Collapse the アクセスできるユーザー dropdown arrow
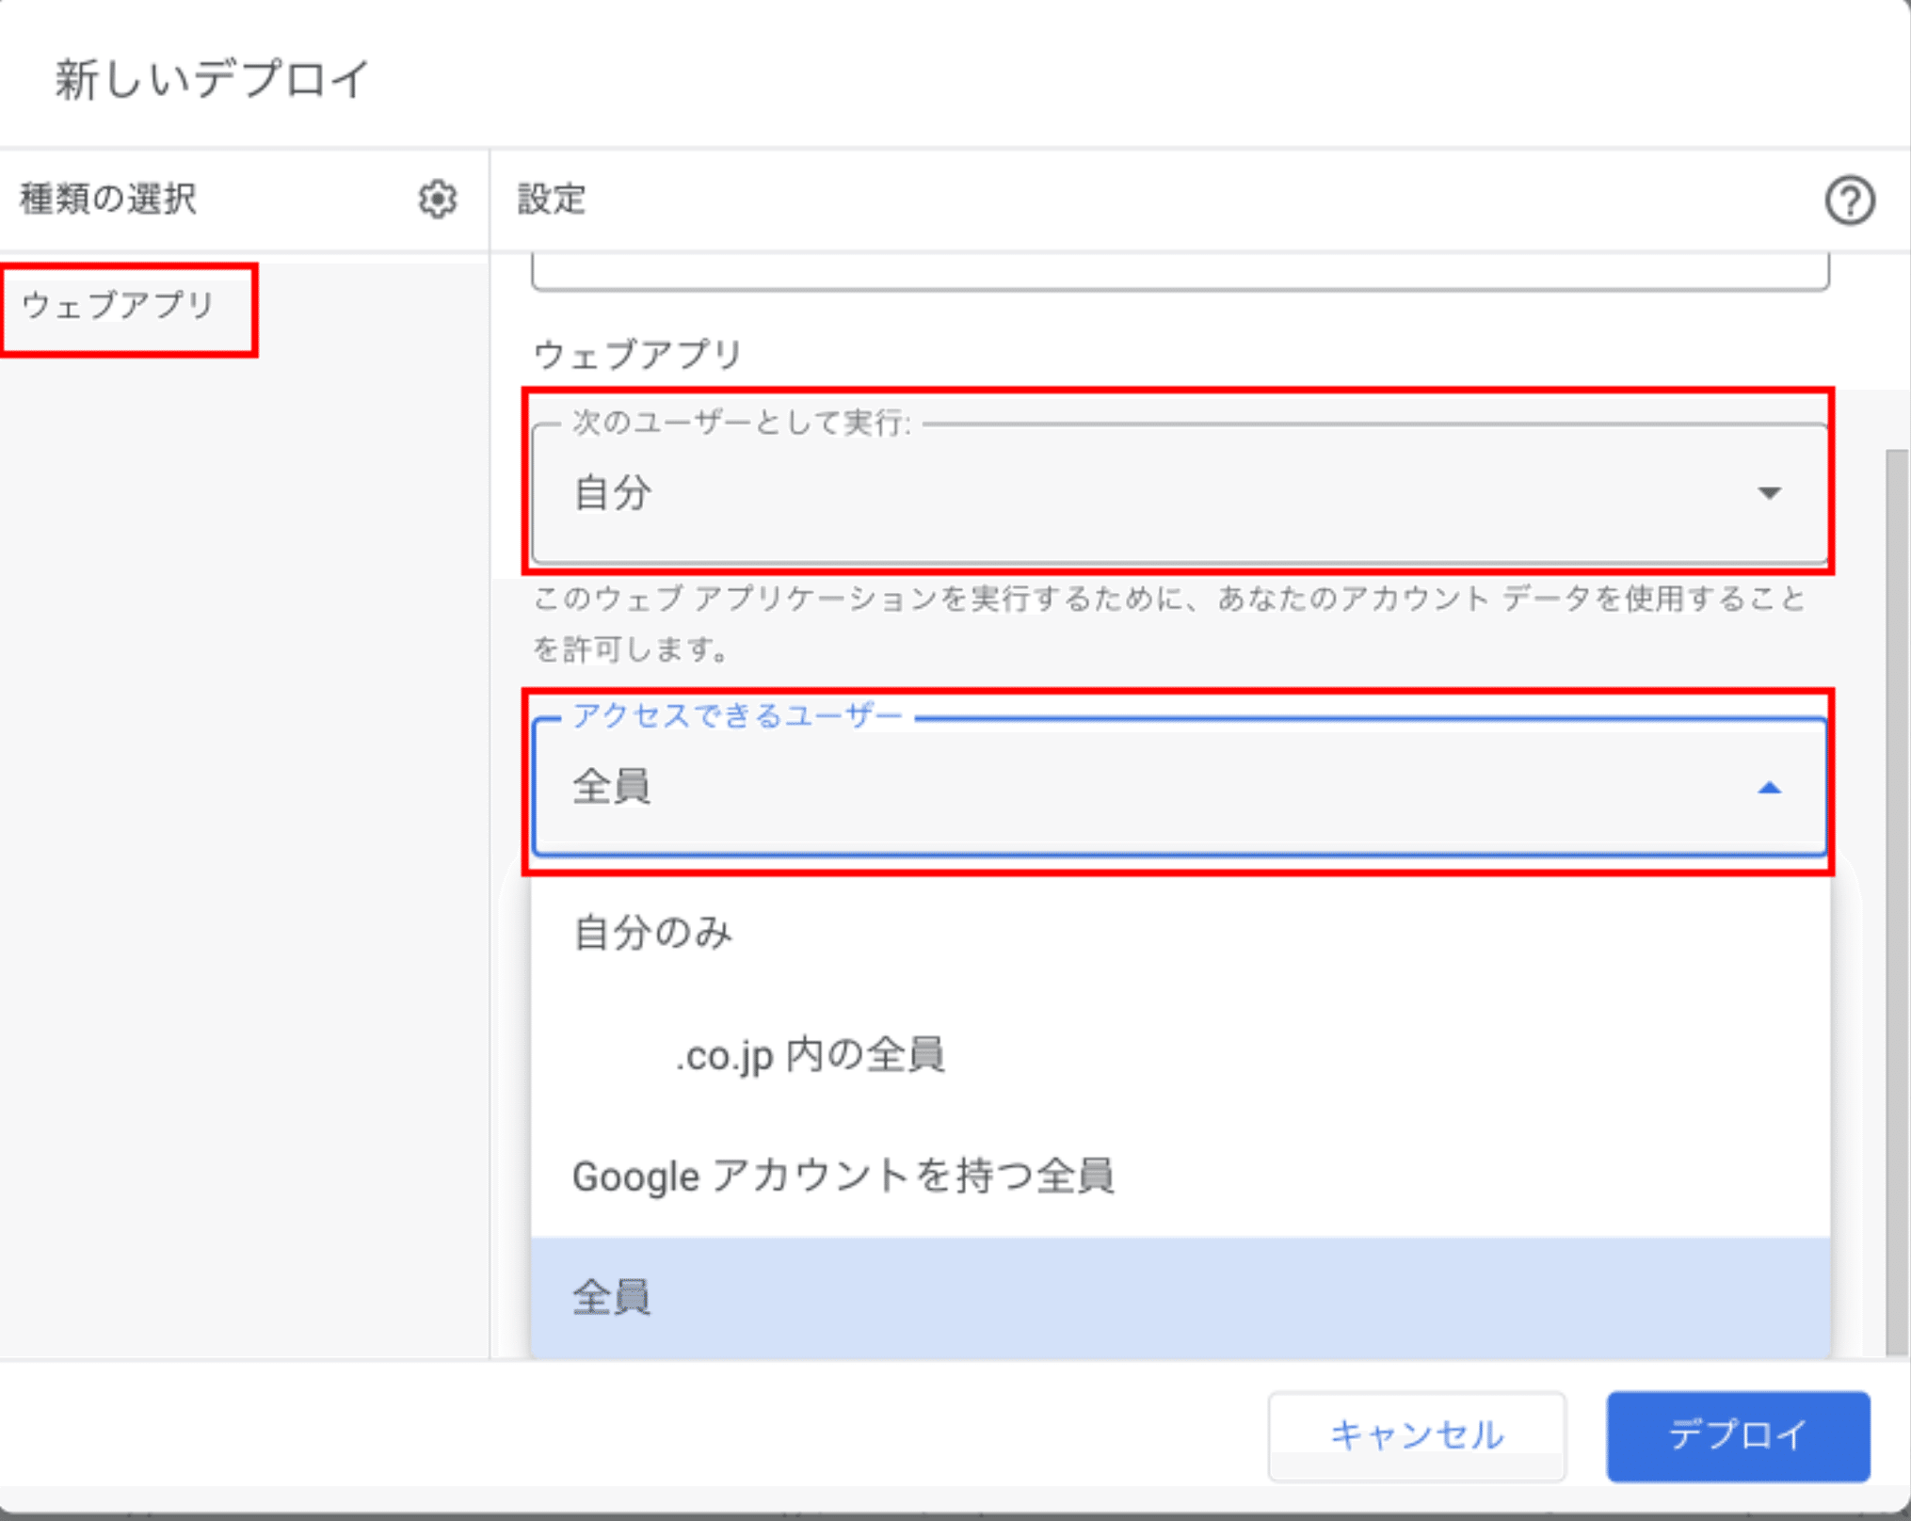Viewport: 1911px width, 1521px height. point(1769,788)
